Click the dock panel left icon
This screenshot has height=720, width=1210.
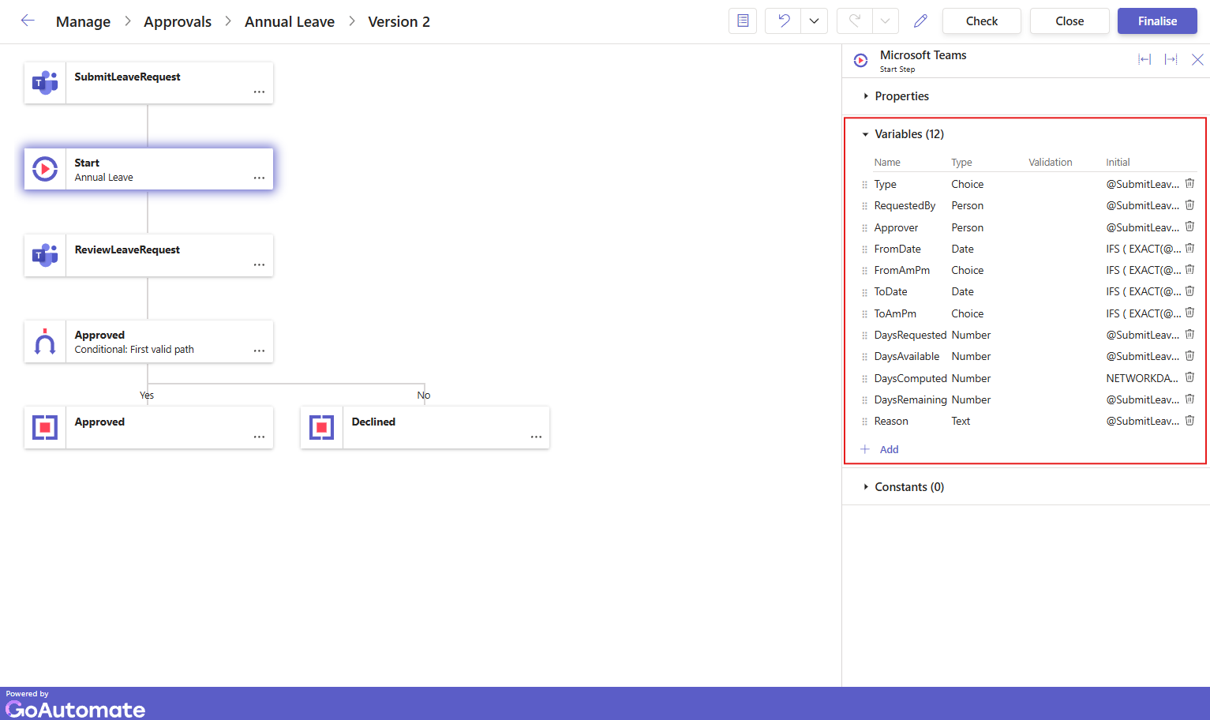coord(1144,60)
